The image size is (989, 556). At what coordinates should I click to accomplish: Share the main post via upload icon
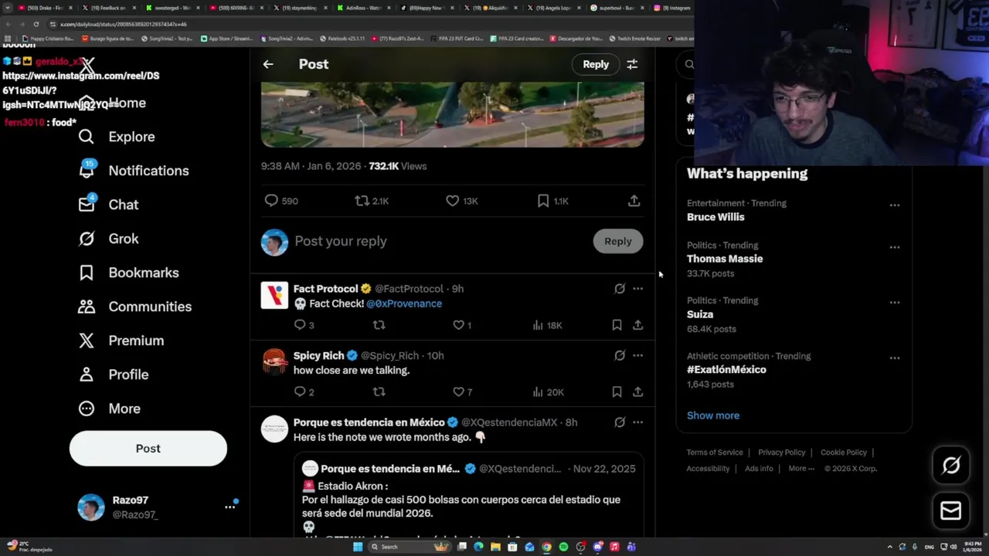coord(634,201)
